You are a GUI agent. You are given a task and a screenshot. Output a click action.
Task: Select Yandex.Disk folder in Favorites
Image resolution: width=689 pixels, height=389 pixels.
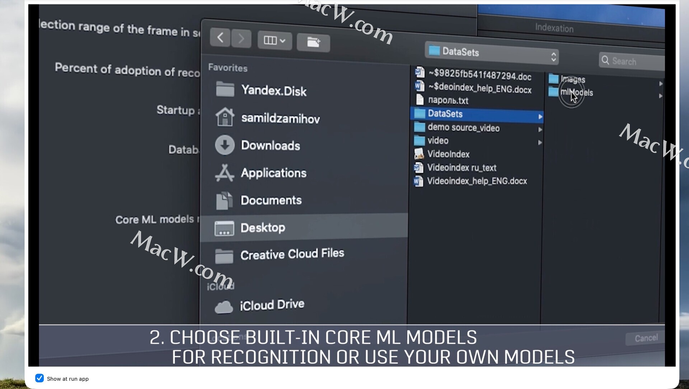(273, 90)
